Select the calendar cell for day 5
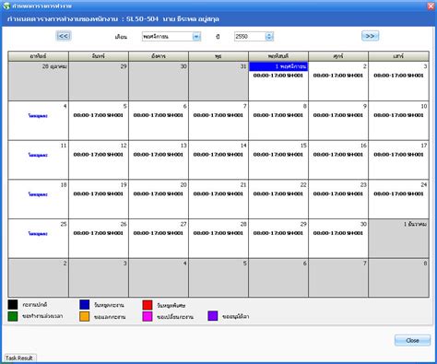The width and height of the screenshot is (437, 364). click(x=99, y=121)
